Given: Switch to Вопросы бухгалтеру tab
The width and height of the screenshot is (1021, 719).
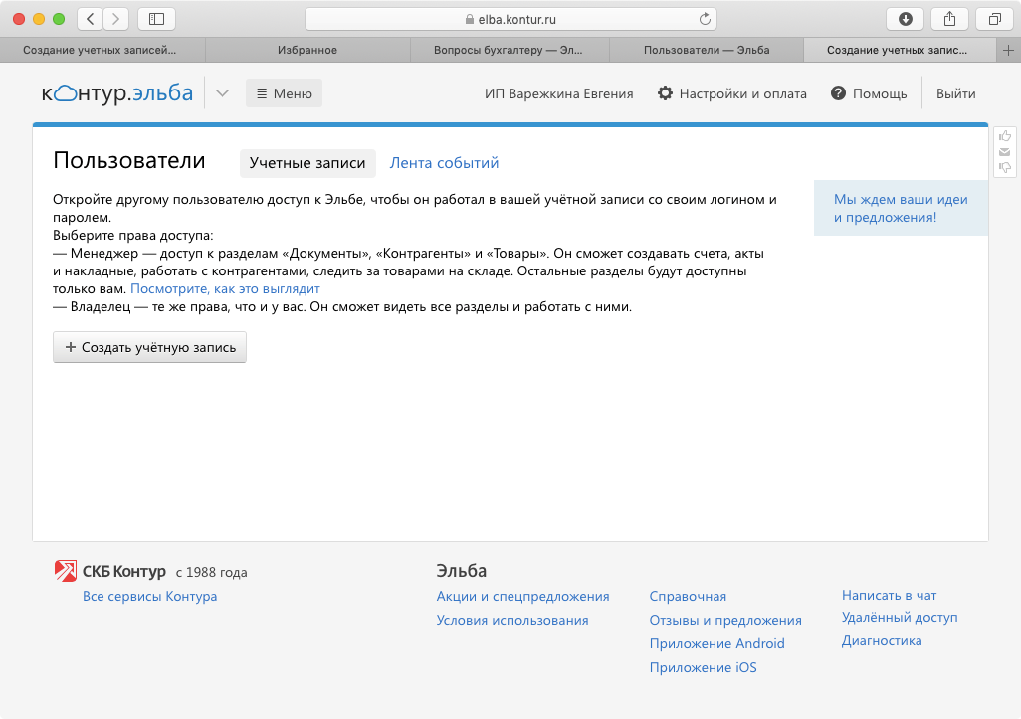Looking at the screenshot, I should pyautogui.click(x=510, y=50).
